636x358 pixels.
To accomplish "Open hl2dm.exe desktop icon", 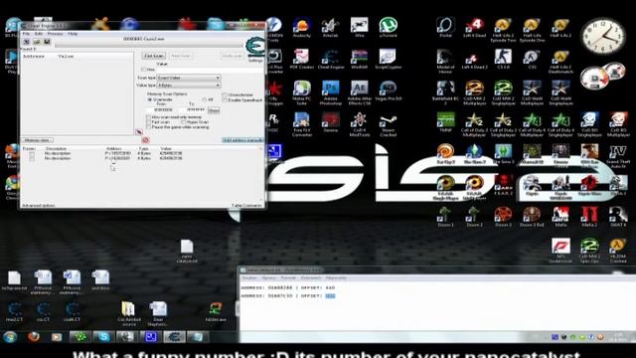I will [x=216, y=311].
